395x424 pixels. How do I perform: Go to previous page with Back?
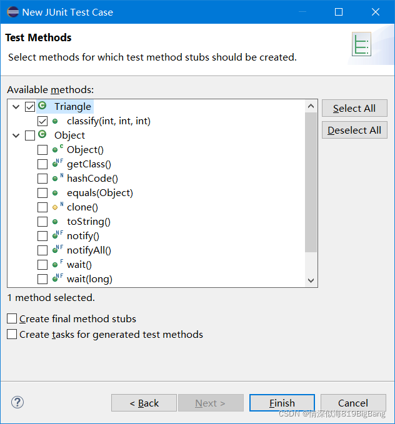144,403
